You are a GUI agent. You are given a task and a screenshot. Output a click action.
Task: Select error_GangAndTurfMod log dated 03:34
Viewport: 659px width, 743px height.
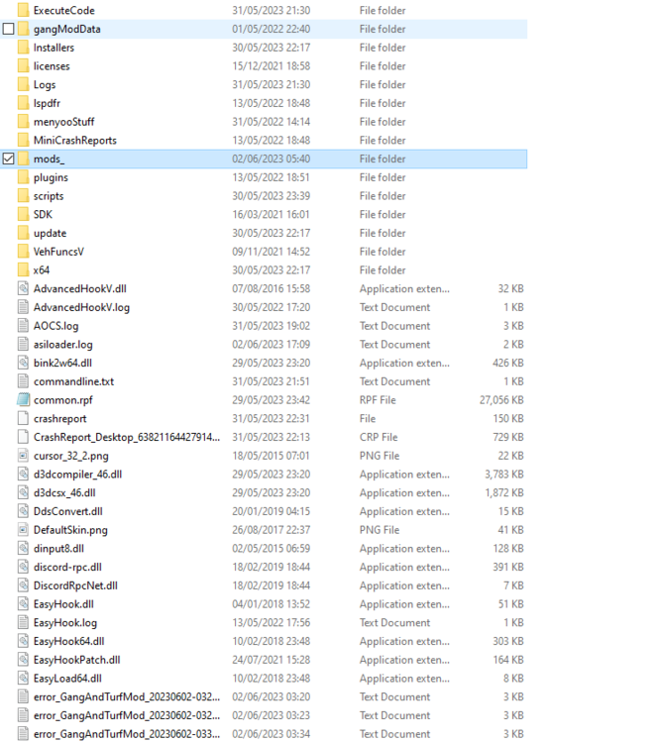pyautogui.click(x=127, y=734)
